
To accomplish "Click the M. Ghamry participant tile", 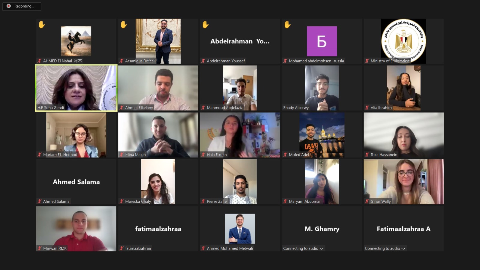I will click(322, 229).
